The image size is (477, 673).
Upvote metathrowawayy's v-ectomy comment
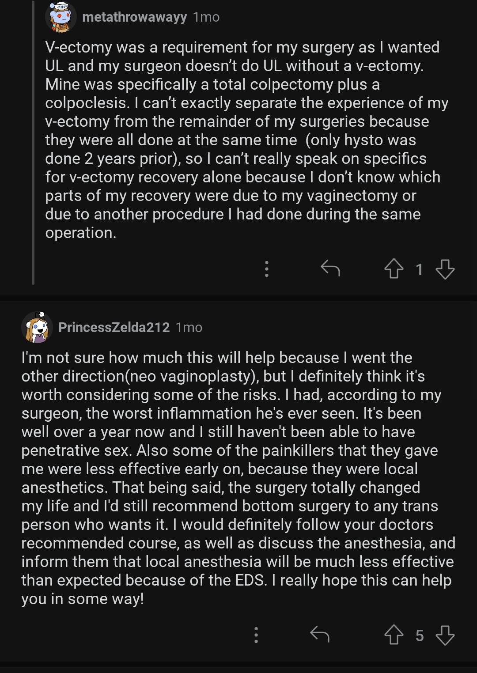point(394,269)
